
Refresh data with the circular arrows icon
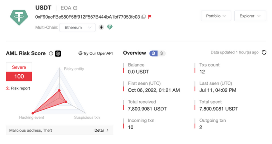[x=264, y=53]
